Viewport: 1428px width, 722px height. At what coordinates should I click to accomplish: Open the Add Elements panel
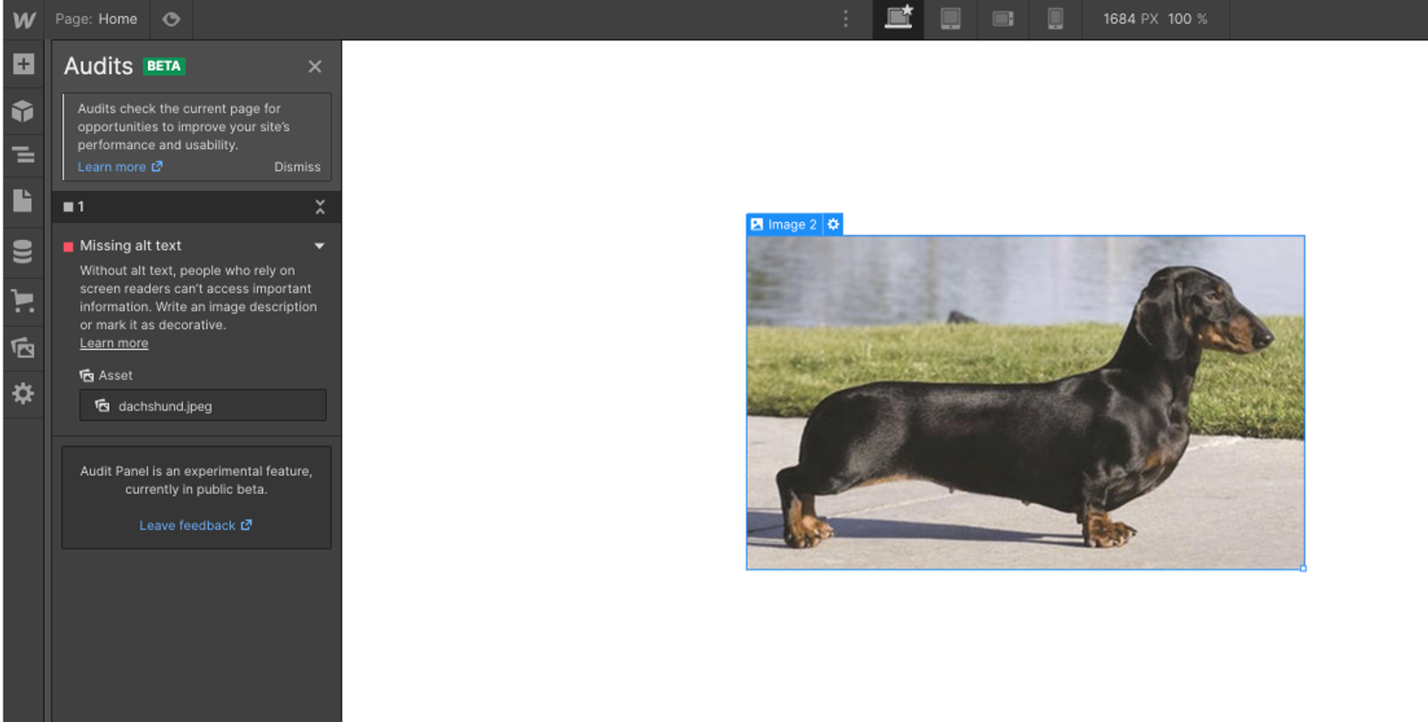tap(23, 64)
